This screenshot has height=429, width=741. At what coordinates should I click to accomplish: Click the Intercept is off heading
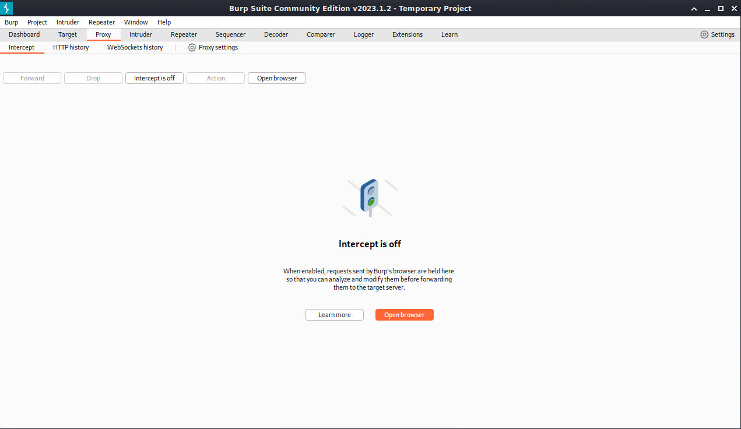[370, 244]
